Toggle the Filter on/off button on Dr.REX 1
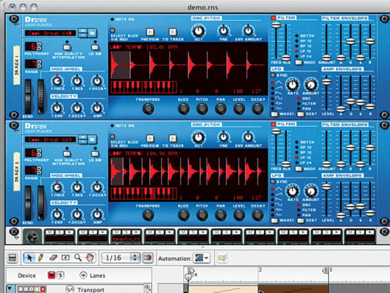This screenshot has height=293, width=390. (274, 18)
